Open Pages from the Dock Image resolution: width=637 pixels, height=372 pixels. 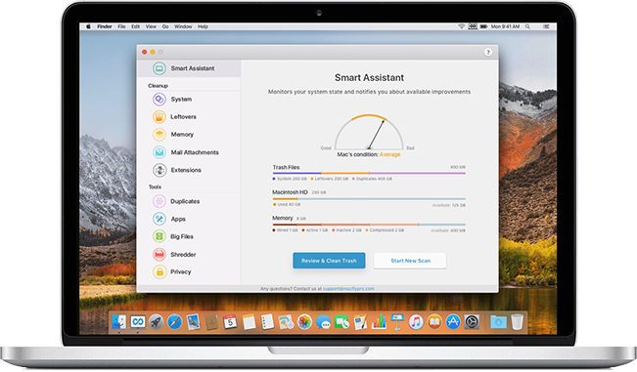tap(360, 322)
